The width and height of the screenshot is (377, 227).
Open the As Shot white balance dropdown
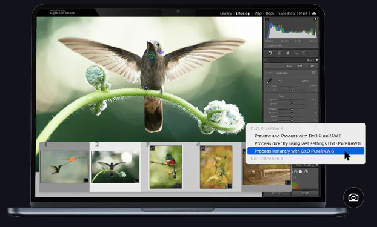pyautogui.click(x=305, y=81)
